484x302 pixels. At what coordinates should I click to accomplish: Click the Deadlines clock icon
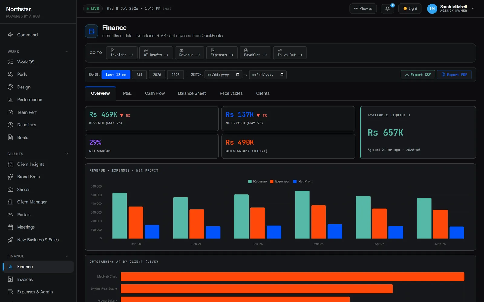point(10,125)
